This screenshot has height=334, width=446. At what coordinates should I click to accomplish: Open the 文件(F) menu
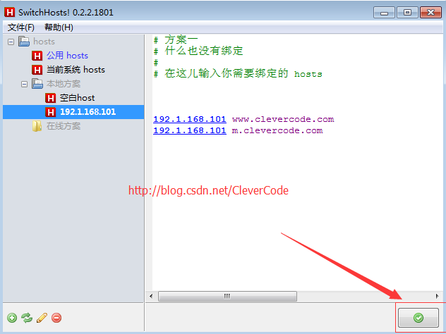click(21, 27)
